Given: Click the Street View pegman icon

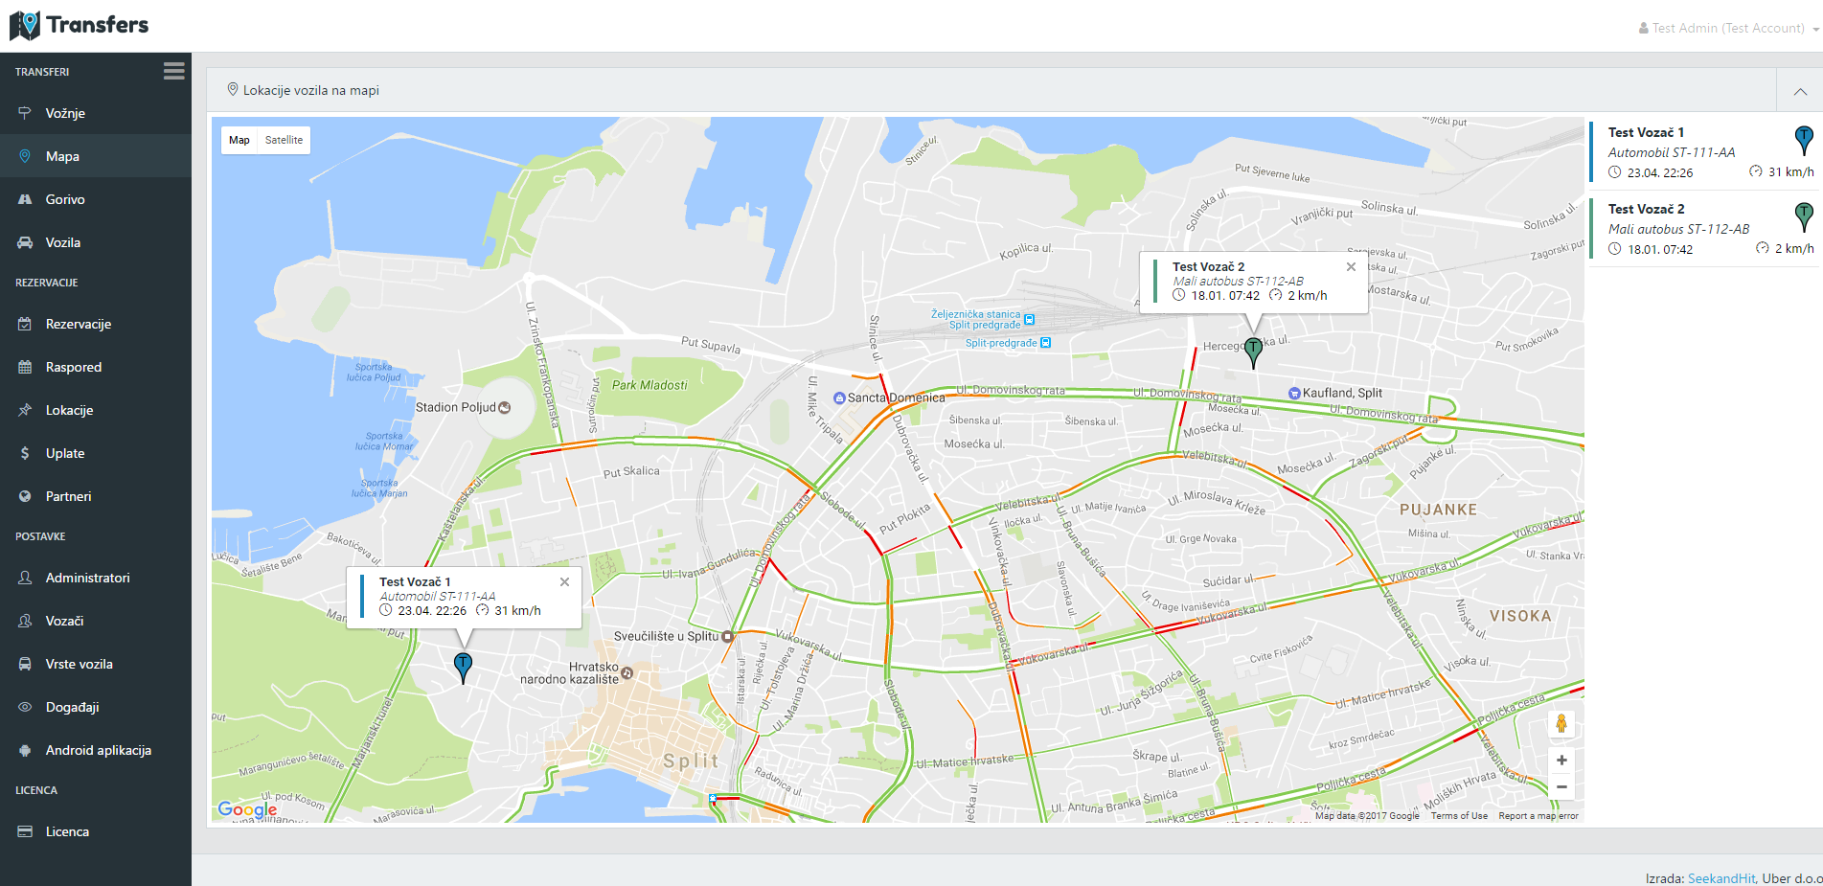Looking at the screenshot, I should [1561, 724].
